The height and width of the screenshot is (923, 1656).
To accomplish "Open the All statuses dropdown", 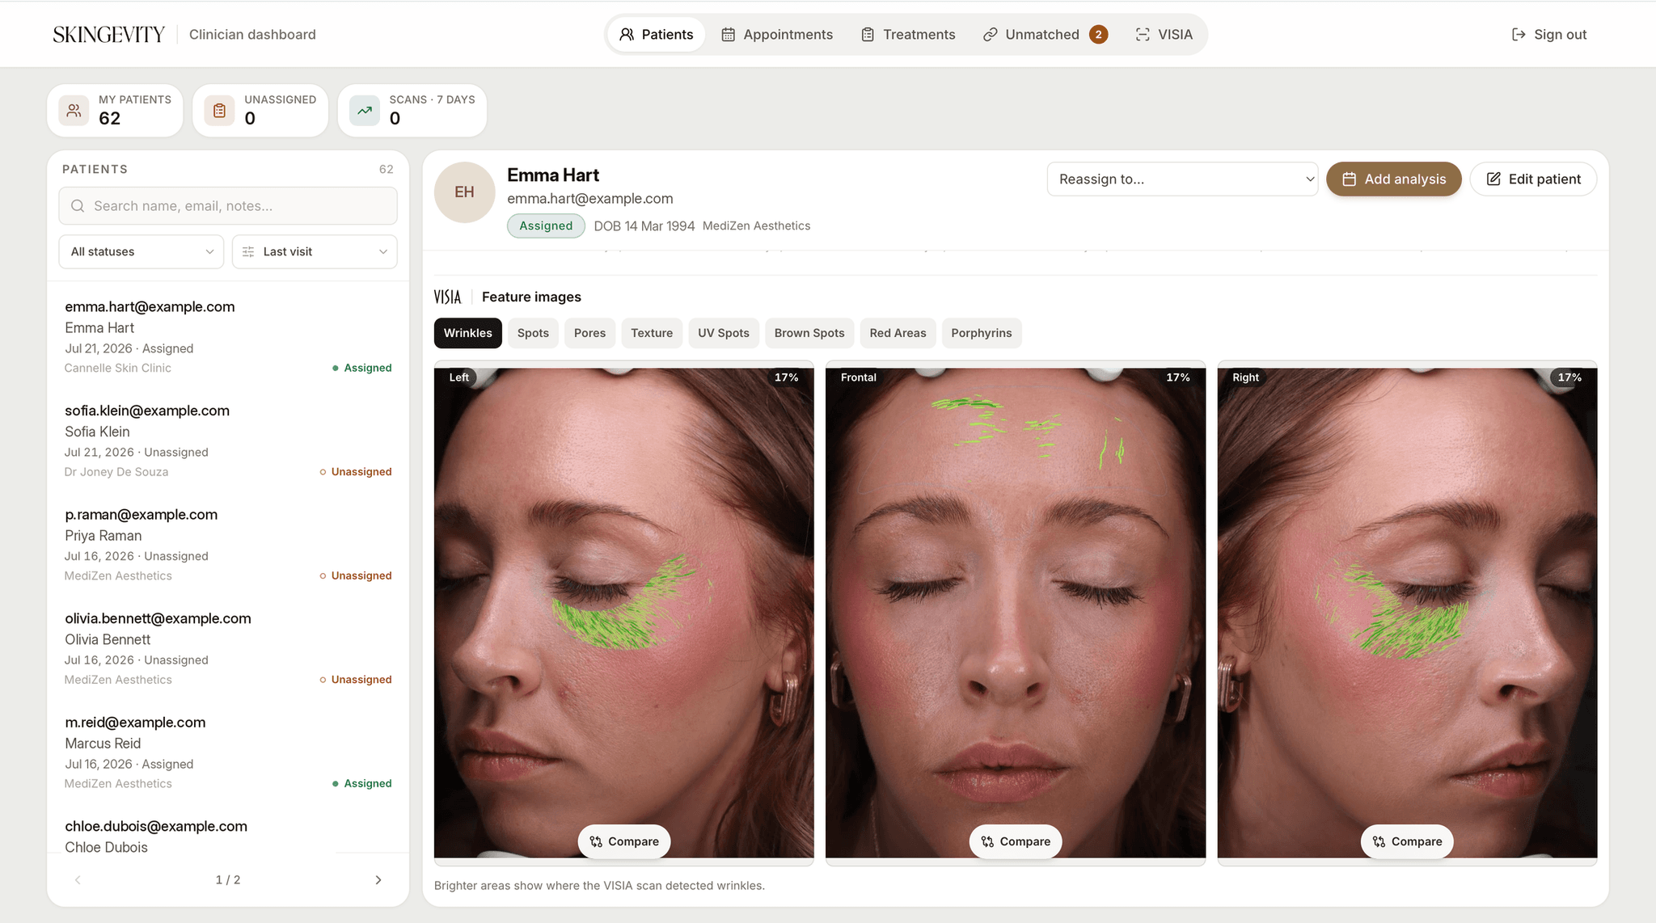I will coord(142,251).
